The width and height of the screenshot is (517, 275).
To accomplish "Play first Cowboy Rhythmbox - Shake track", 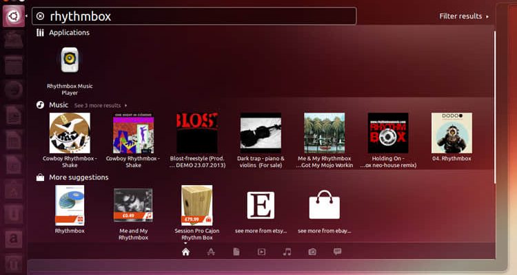I will [70, 140].
